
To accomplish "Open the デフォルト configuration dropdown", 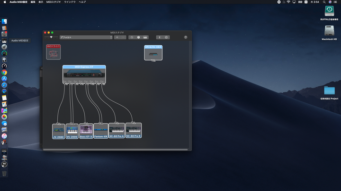I will coord(86,37).
